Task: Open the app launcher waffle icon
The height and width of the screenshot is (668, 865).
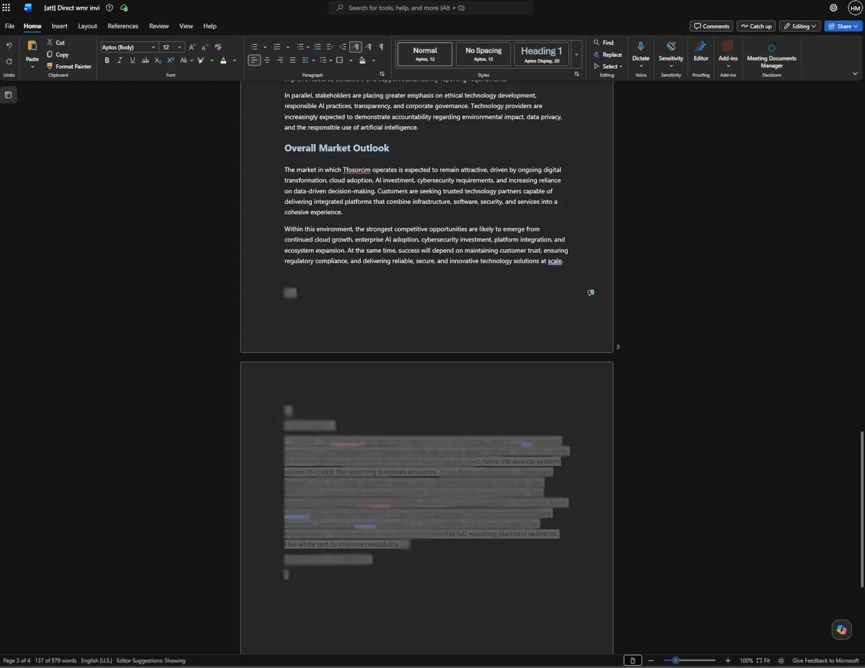Action: click(x=6, y=8)
